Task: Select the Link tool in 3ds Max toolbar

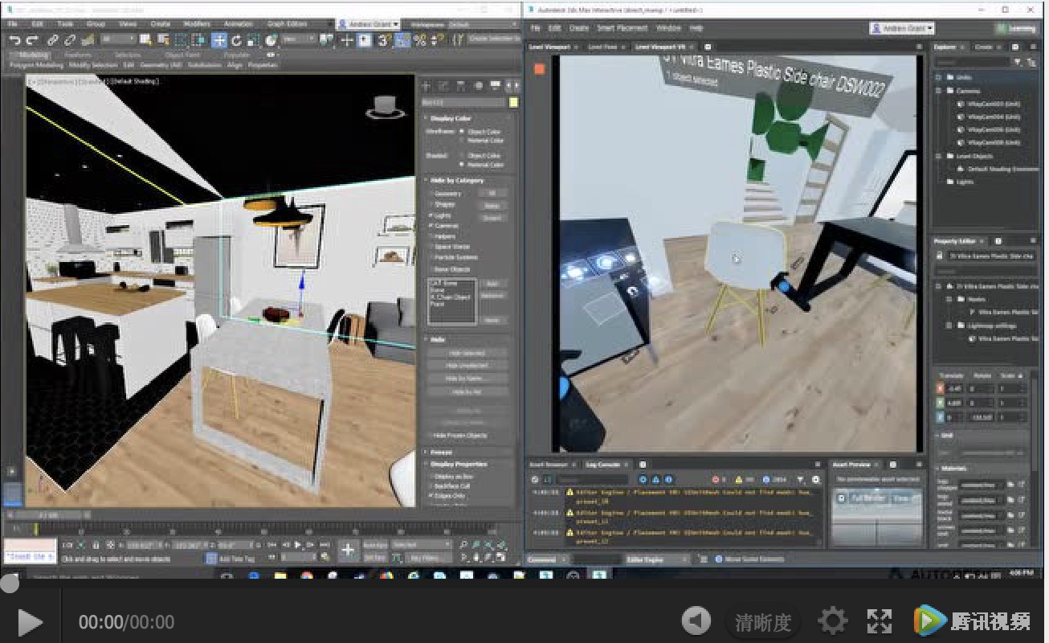Action: [53, 40]
